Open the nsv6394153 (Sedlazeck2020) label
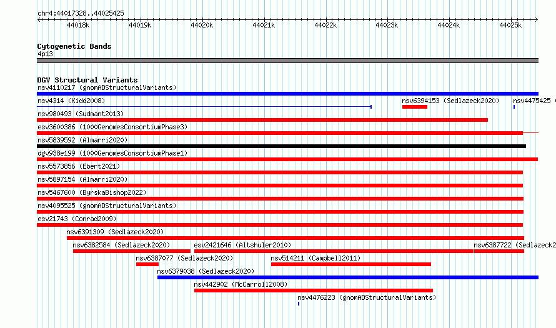Screen dimensions: 556x328 pos(450,101)
